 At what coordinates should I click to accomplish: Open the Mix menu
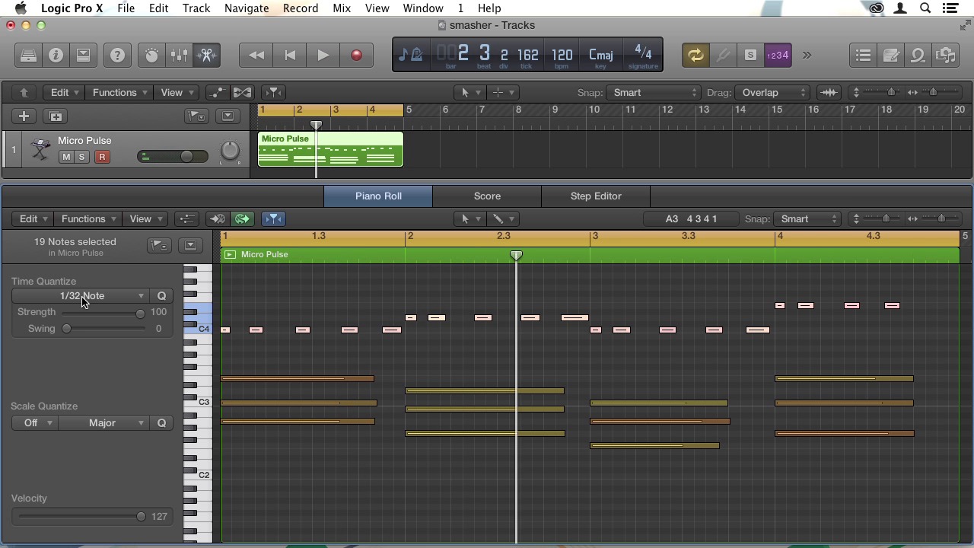342,8
